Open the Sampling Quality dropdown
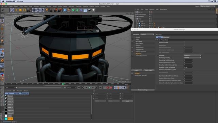Image resolution: width=218 pixels, height=123 pixels. click(192, 58)
